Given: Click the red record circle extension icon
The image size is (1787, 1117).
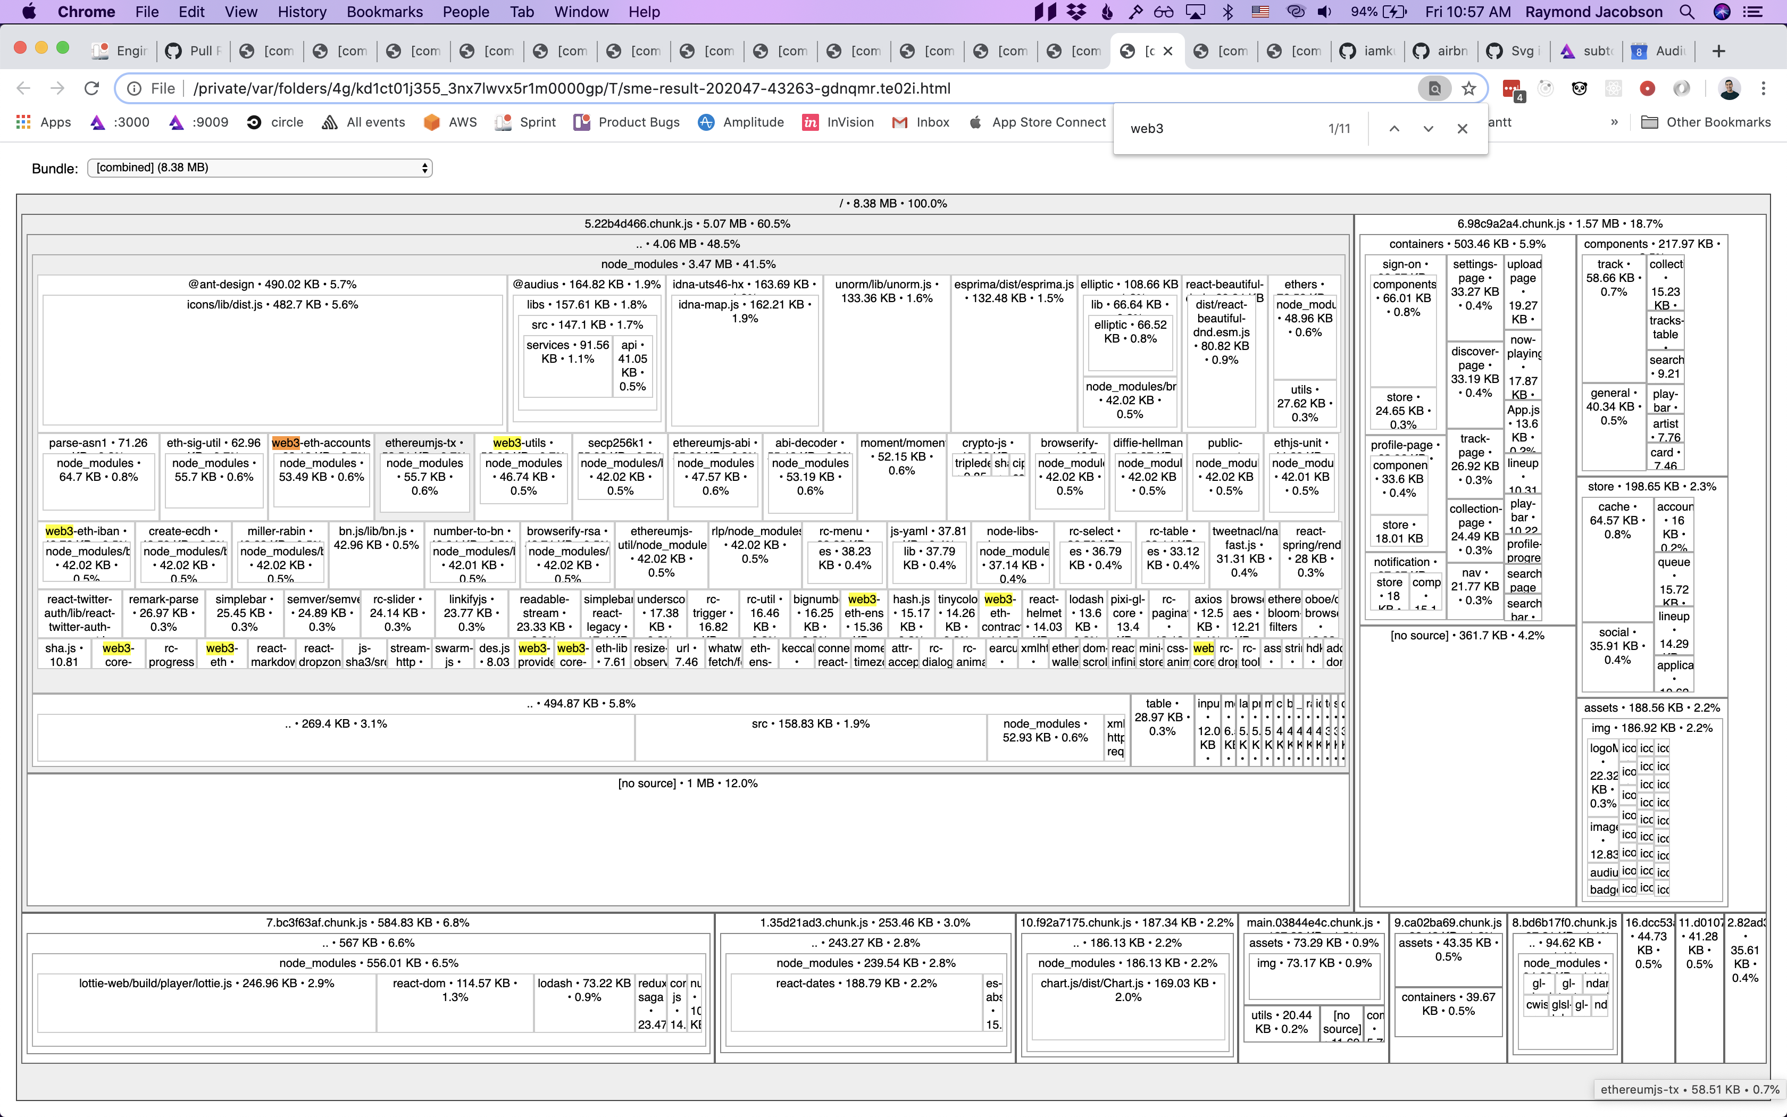Looking at the screenshot, I should point(1648,89).
